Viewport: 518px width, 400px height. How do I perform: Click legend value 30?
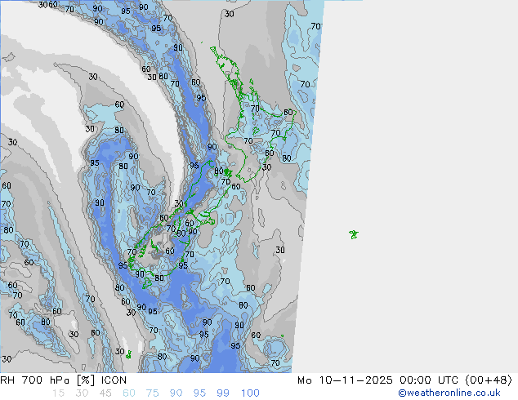(82, 393)
